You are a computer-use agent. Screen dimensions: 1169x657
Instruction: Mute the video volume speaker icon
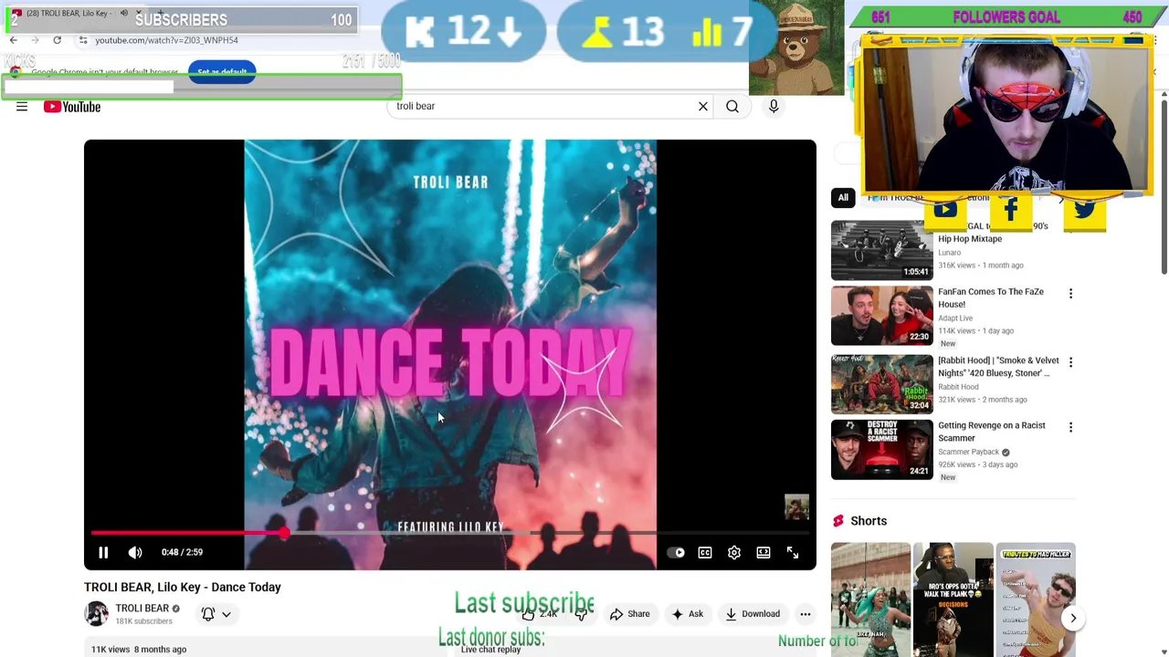pyautogui.click(x=135, y=552)
